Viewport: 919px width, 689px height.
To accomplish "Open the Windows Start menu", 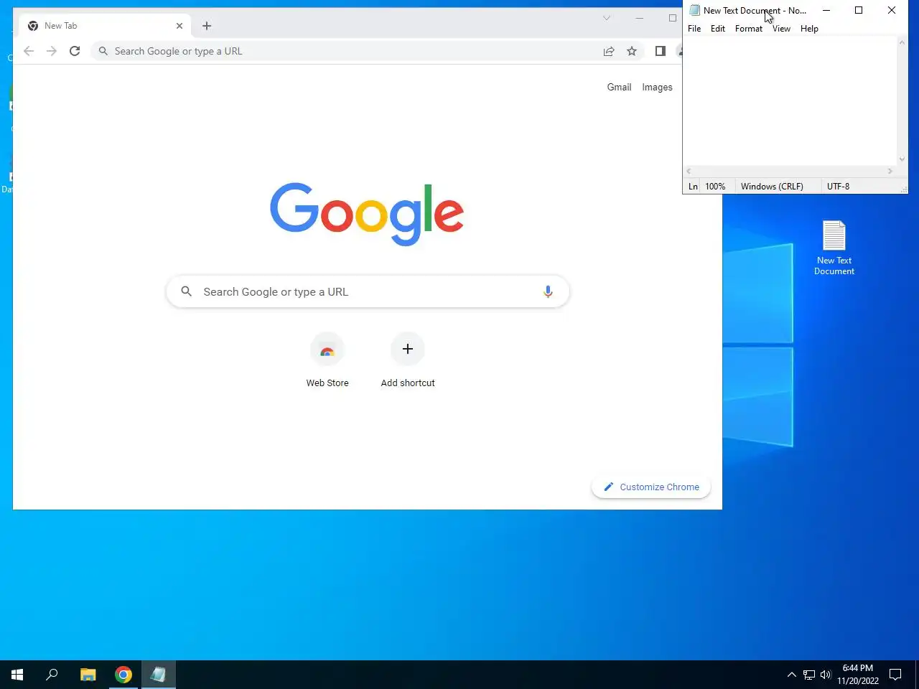I will (17, 675).
